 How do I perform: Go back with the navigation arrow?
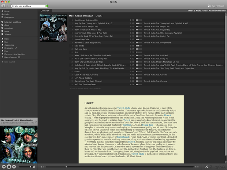click(3, 6)
